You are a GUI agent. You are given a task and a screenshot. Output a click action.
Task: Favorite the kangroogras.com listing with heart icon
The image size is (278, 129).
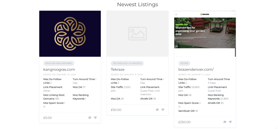[x=95, y=118]
